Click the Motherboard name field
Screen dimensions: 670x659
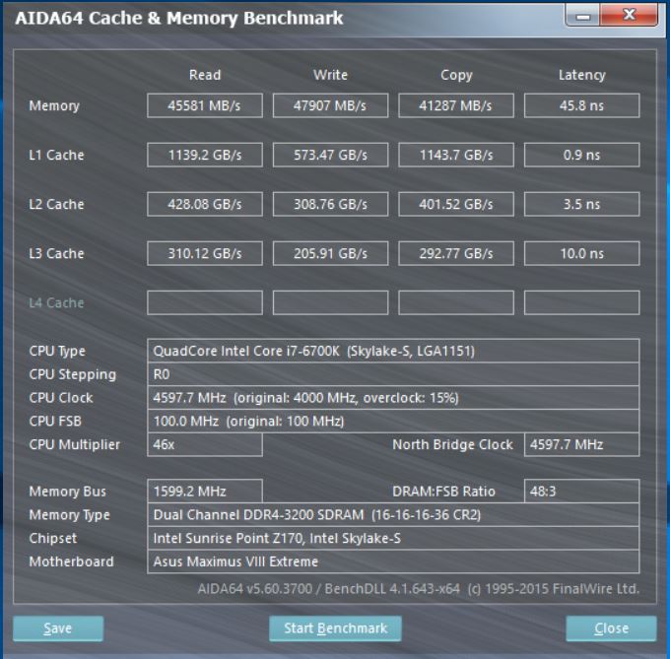(392, 561)
